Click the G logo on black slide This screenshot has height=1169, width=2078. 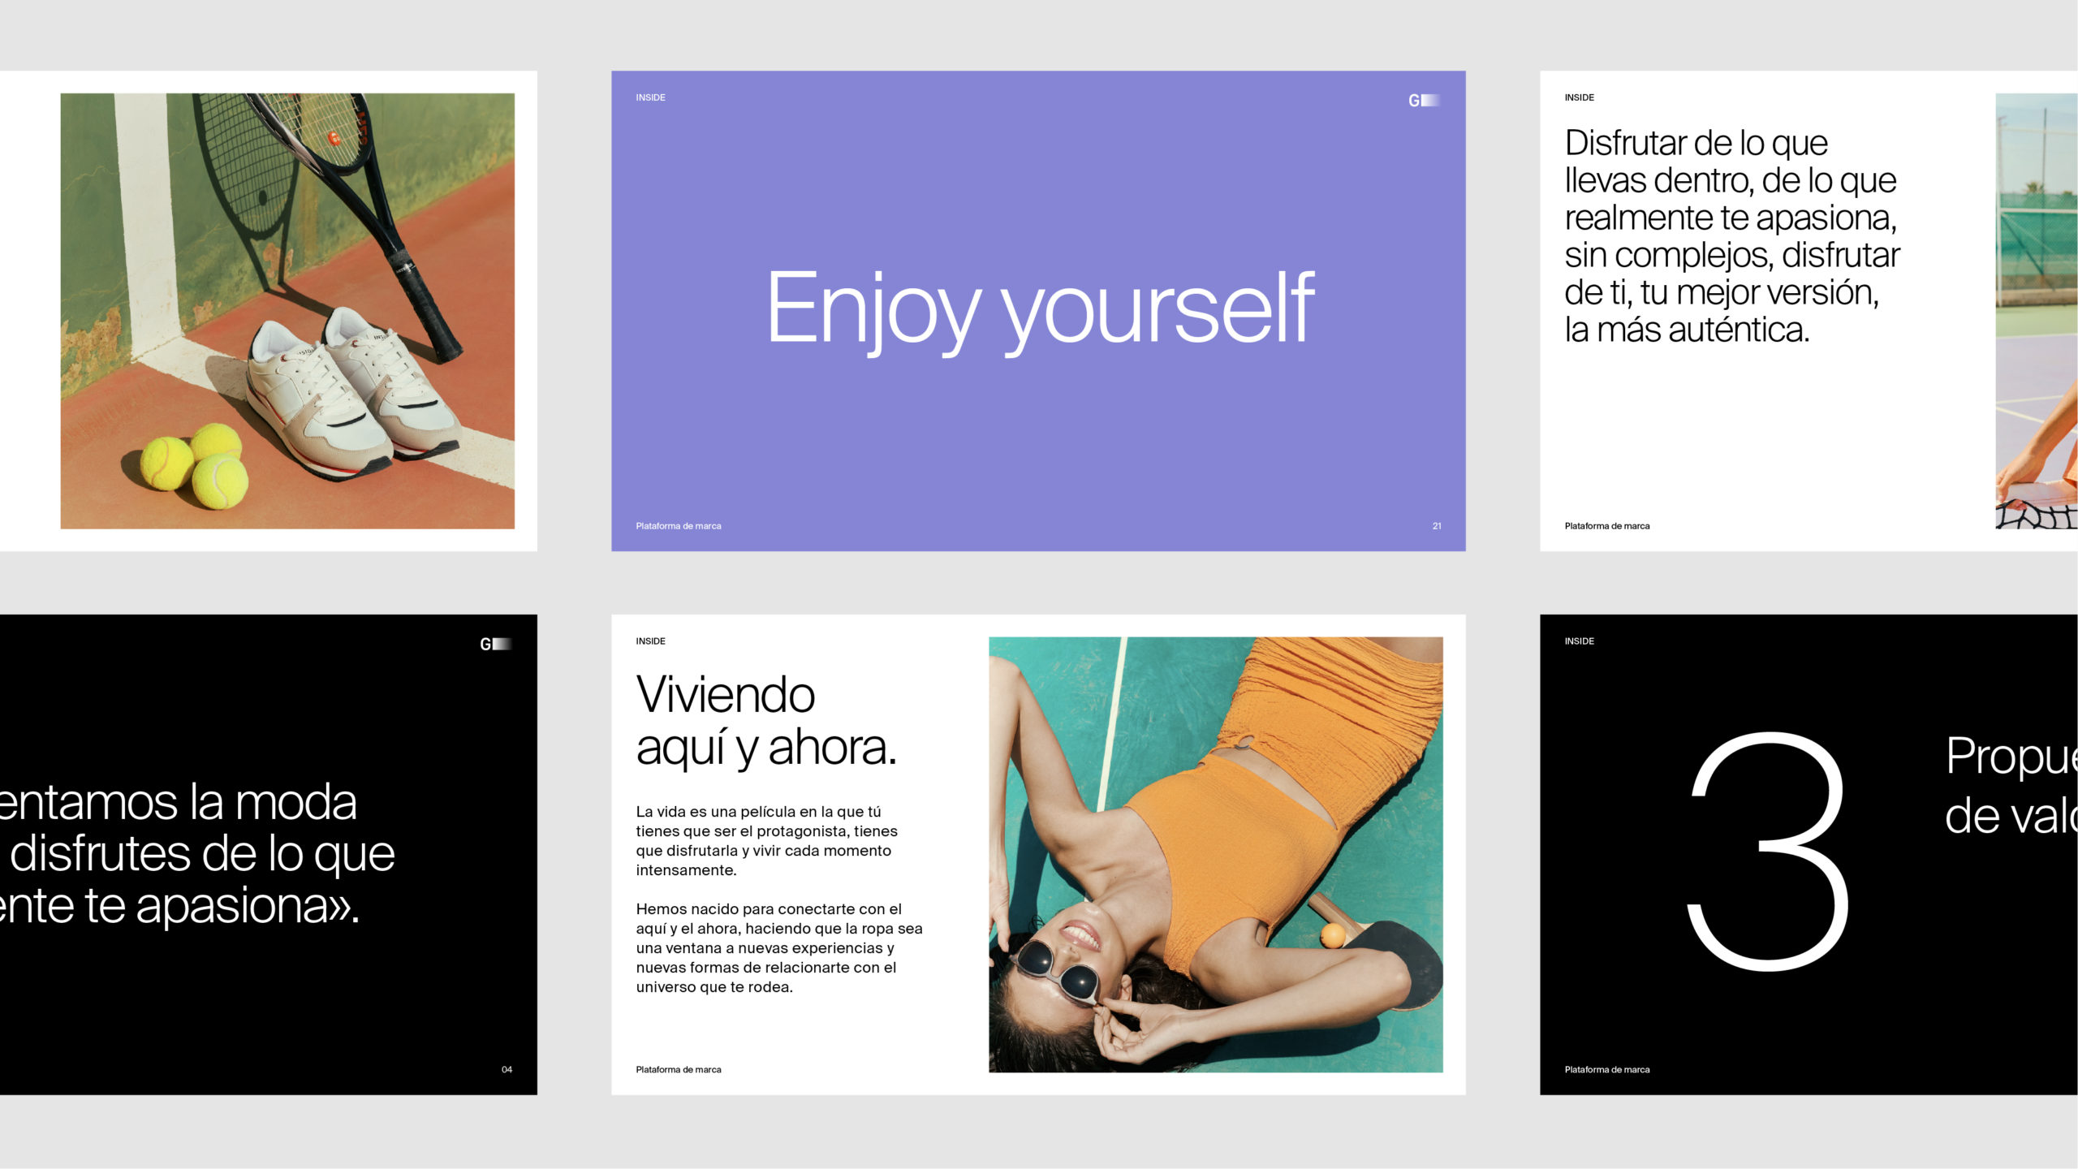[495, 644]
